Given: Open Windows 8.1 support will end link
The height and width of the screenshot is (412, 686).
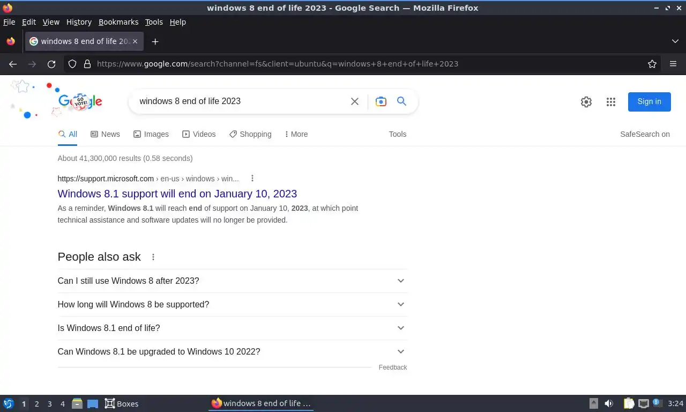Looking at the screenshot, I should click(x=177, y=194).
